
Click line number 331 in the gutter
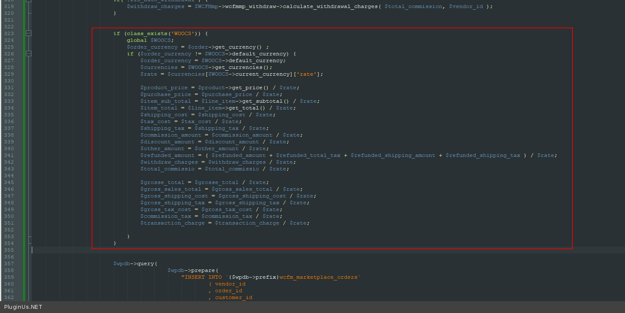8,88
